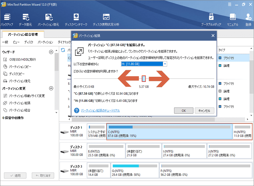254x186 pixels.
Task: Click the free space slider handle
Action: 144,78
